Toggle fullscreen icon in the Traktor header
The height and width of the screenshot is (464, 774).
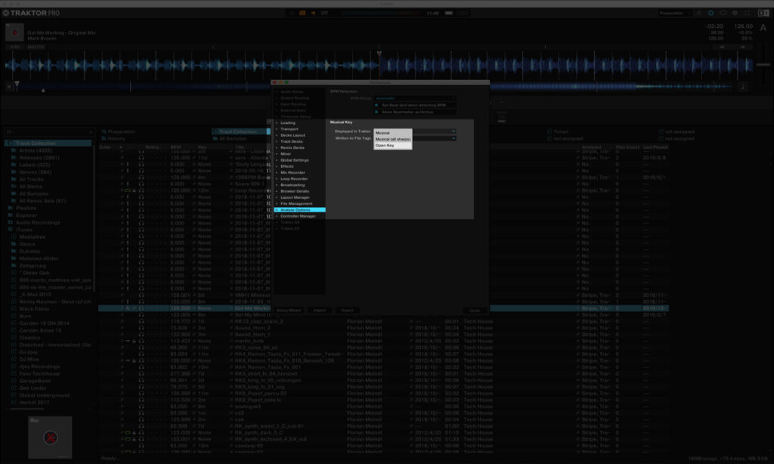tap(747, 14)
